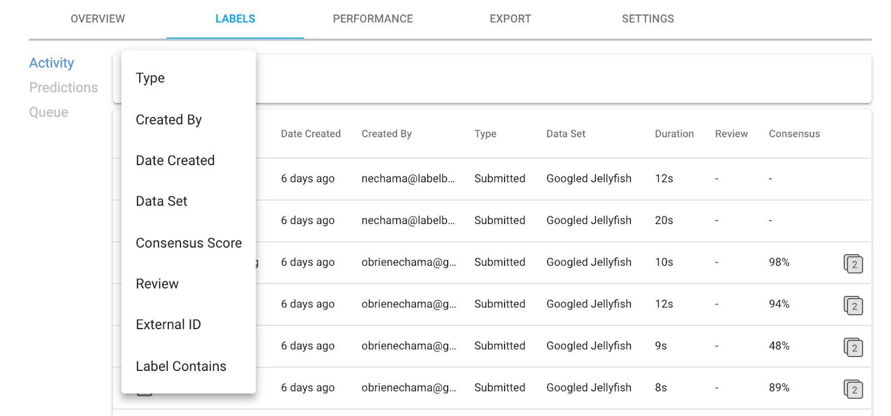This screenshot has height=416, width=891.
Task: Open the Performance tab
Action: coord(373,19)
